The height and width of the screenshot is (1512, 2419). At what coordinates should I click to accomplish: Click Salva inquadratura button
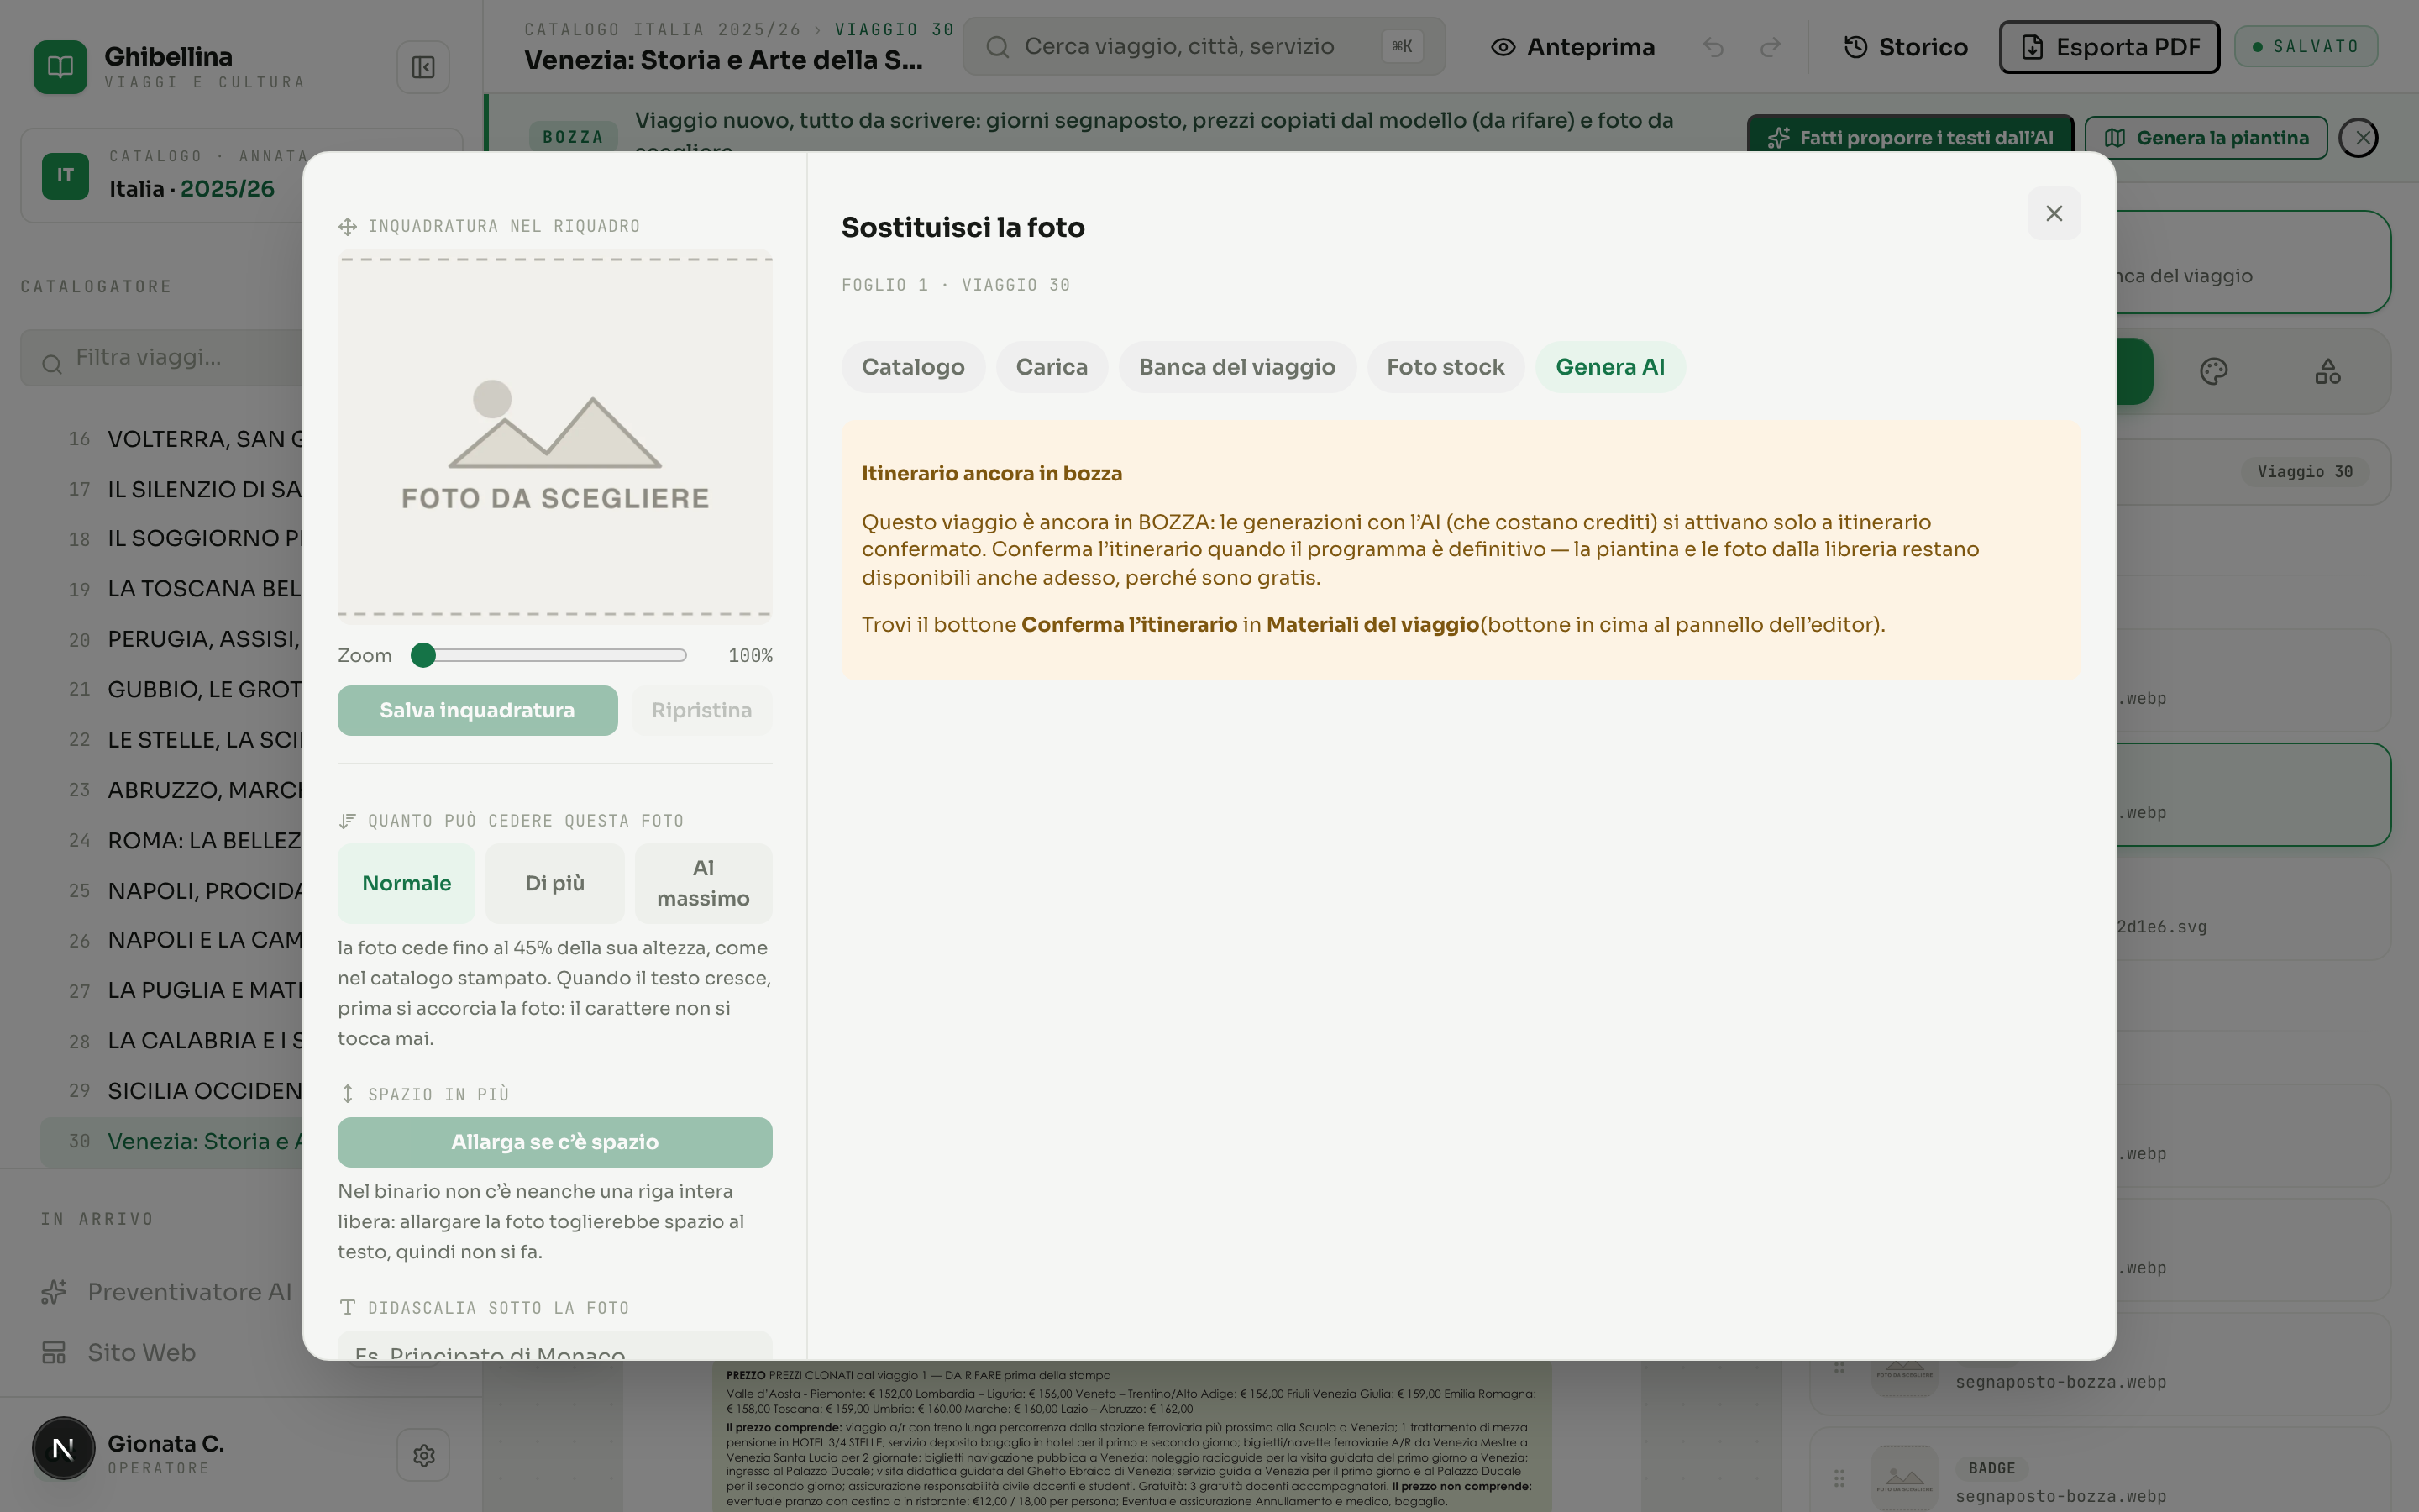(477, 710)
